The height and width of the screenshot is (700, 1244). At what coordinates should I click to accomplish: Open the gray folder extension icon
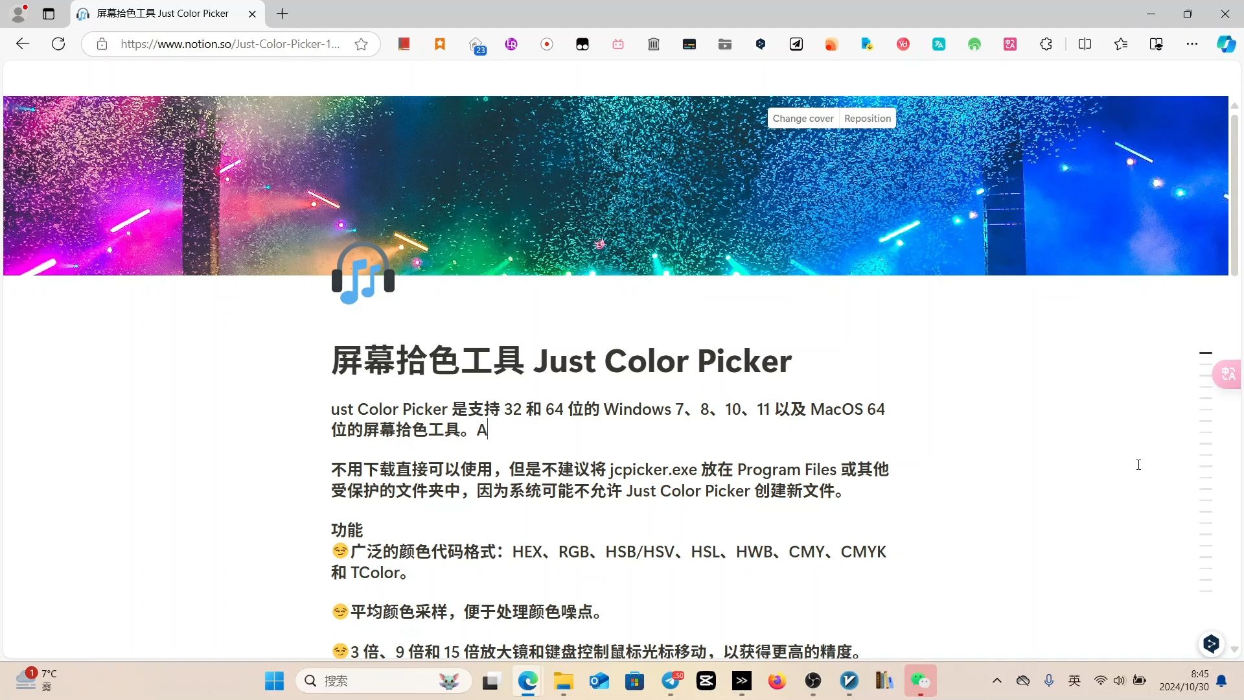tap(725, 44)
